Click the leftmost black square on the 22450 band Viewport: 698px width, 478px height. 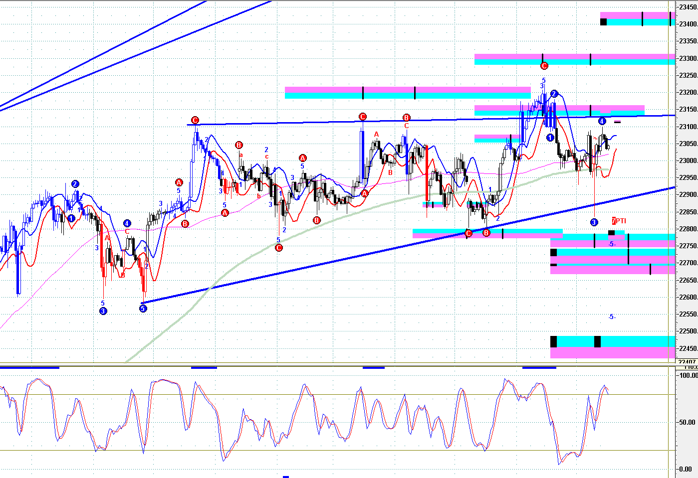coord(553,341)
